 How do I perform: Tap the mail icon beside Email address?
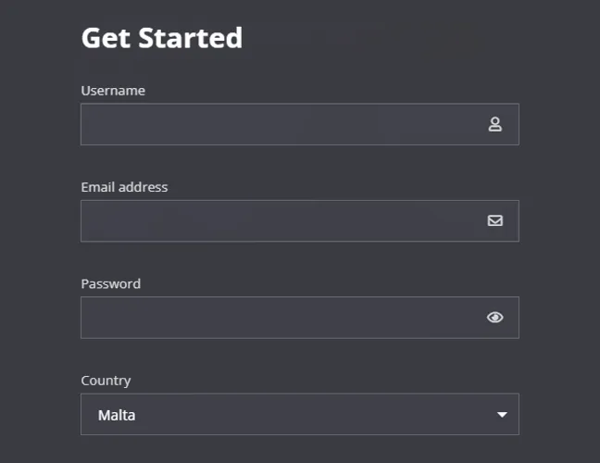494,220
